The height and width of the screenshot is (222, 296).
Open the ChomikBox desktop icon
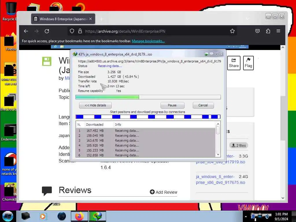coord(10,192)
